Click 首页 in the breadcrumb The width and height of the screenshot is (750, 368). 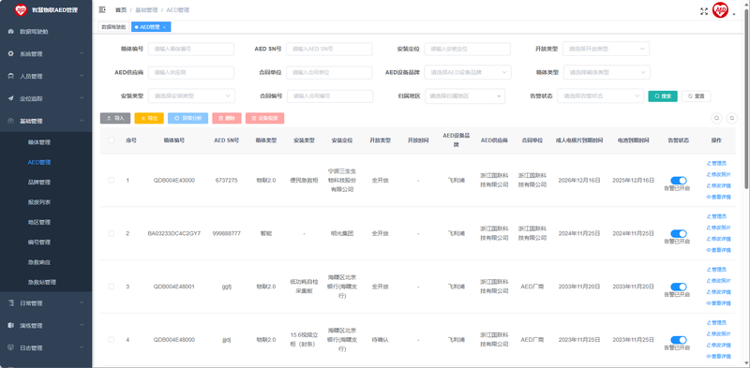(x=121, y=10)
